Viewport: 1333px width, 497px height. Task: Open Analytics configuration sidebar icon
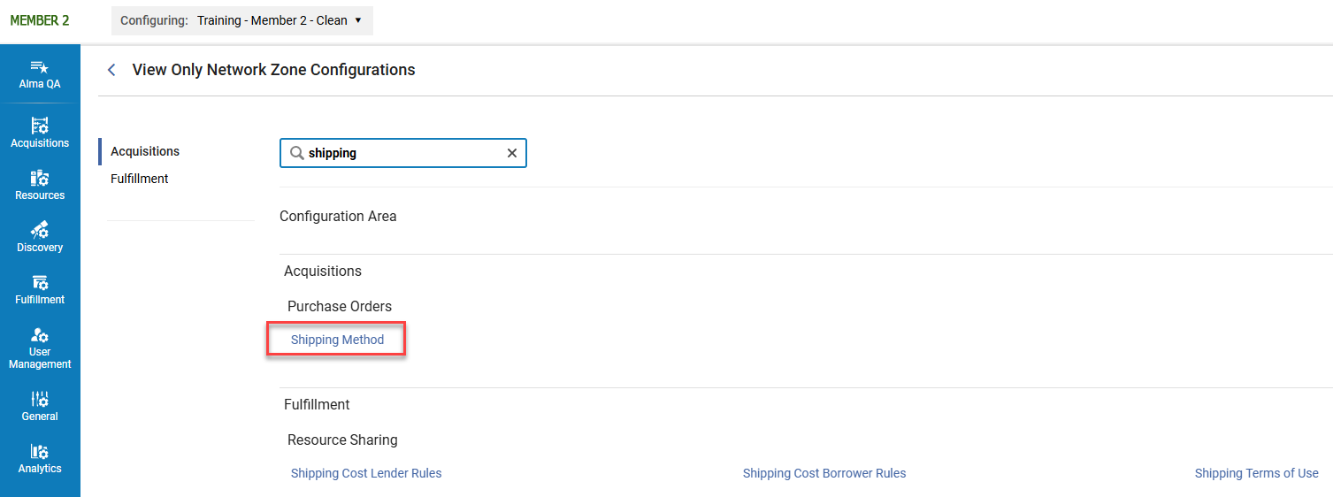40,457
